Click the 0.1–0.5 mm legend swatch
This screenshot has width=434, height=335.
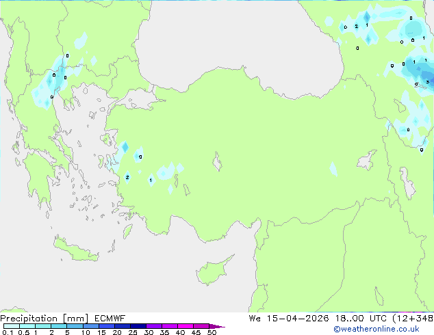click(12, 326)
